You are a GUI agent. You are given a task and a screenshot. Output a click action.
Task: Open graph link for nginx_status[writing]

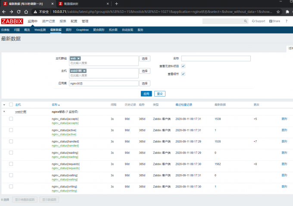[x=284, y=186]
